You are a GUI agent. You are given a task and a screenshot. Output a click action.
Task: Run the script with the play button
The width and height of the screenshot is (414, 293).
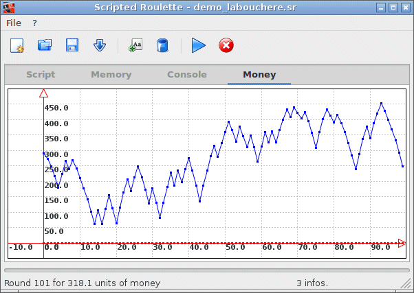pos(199,45)
